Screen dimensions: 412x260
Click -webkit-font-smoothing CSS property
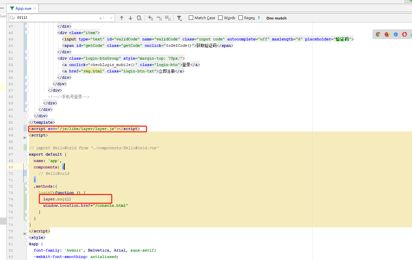pos(59,257)
